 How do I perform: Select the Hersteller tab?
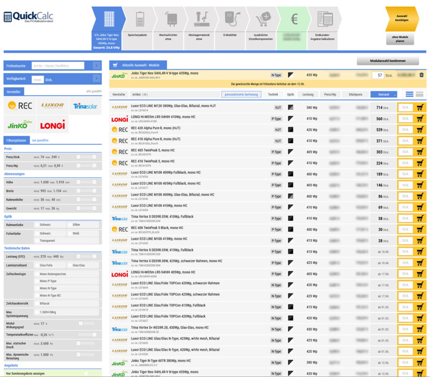click(x=14, y=92)
